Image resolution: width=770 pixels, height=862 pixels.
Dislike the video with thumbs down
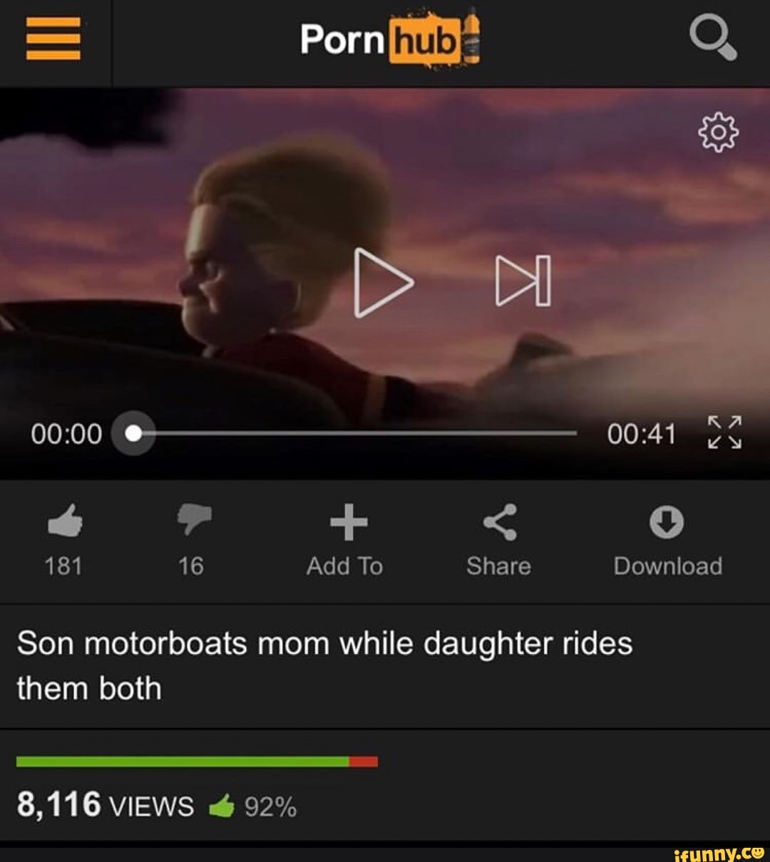coord(194,519)
